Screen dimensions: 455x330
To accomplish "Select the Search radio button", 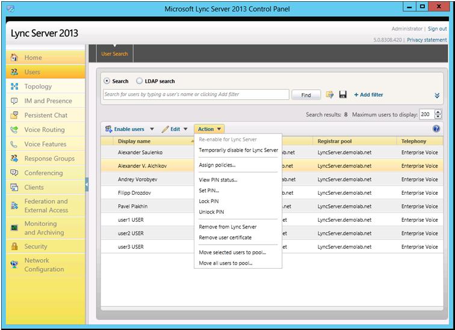I will click(107, 81).
